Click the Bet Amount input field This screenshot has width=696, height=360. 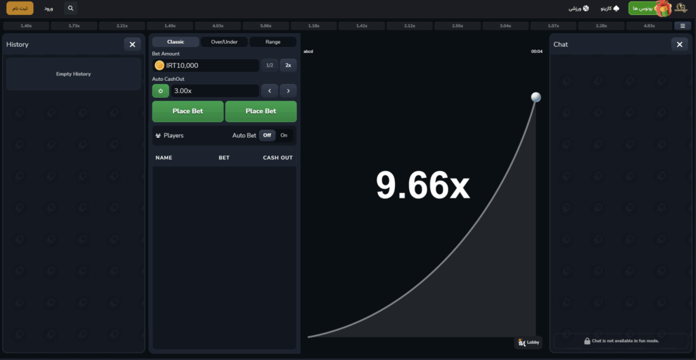[x=211, y=65]
